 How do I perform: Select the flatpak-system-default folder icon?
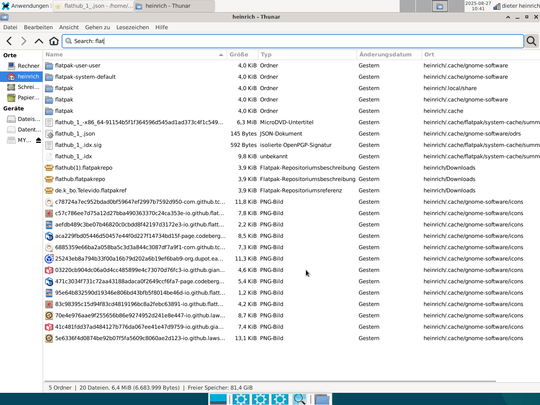pos(49,77)
